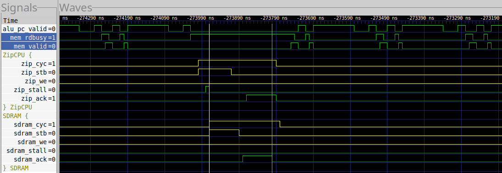Select the mem rdbusy signal row
Image resolution: width=502 pixels, height=173 pixels.
[29, 38]
